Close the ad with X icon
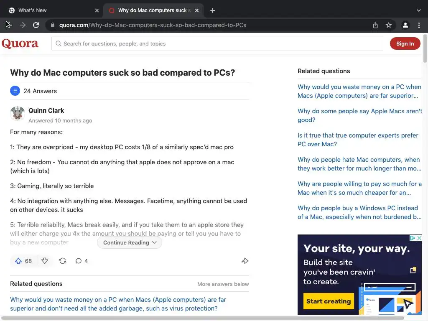 coord(419,238)
